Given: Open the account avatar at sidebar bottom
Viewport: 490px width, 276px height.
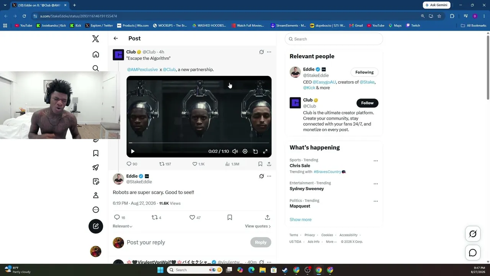Looking at the screenshot, I should pos(96,251).
